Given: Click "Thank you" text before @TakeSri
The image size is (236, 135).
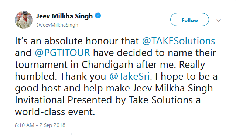Looking at the screenshot, I should pos(83,76).
